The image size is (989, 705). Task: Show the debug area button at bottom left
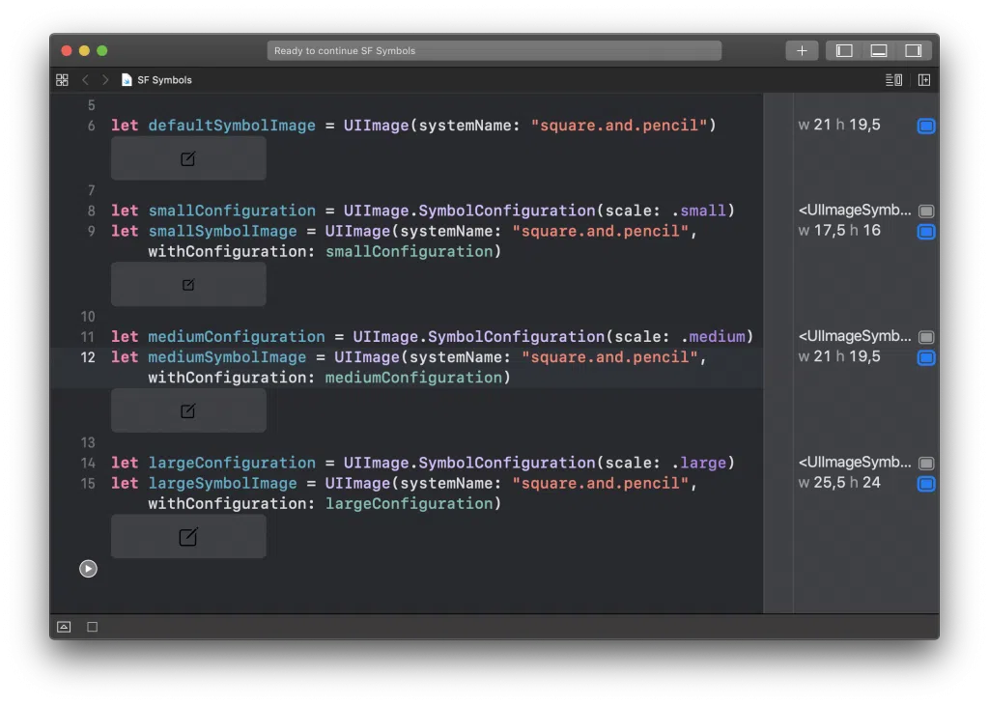pyautogui.click(x=64, y=627)
